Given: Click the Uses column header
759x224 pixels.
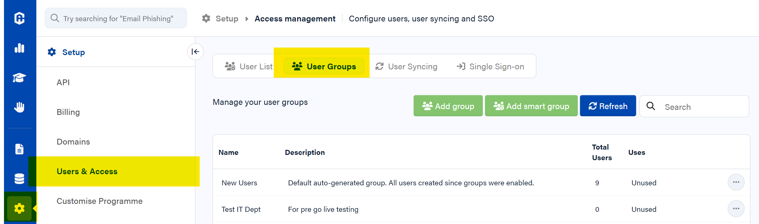Looking at the screenshot, I should click(636, 152).
